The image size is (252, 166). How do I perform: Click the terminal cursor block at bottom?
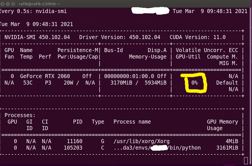(x=246, y=161)
